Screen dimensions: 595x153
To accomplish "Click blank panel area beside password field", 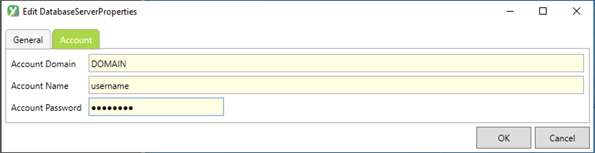I will click(403, 107).
